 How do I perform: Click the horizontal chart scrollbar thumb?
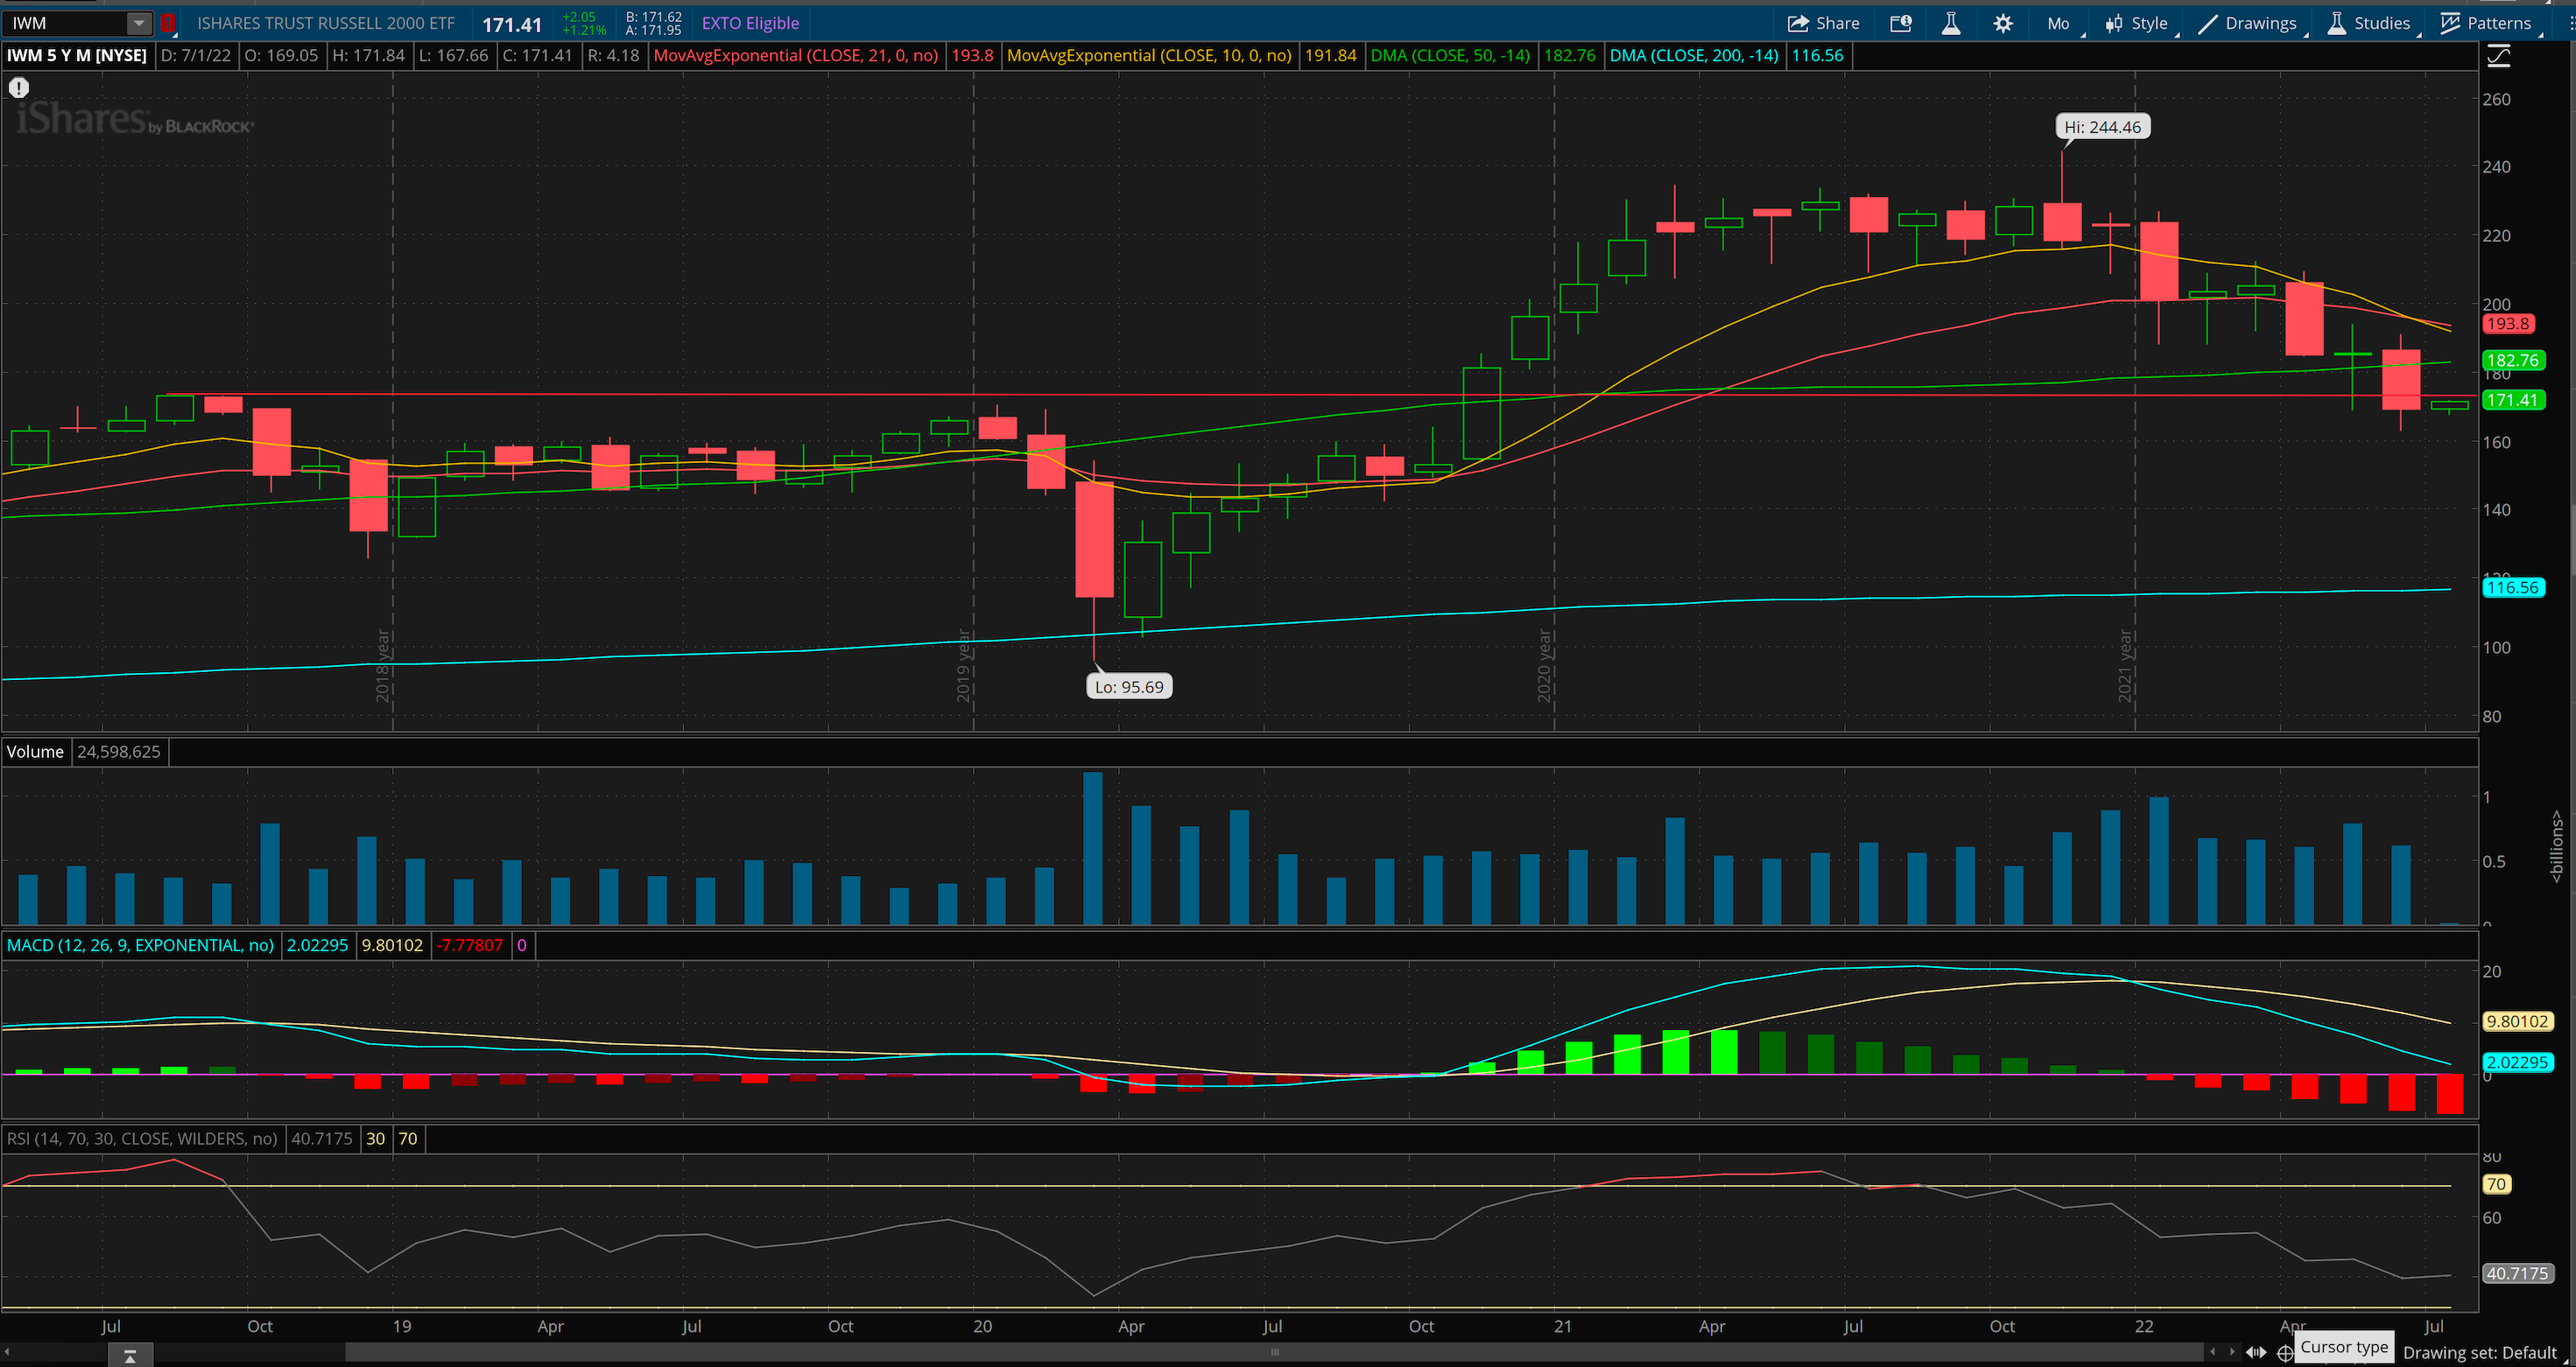coord(1273,1353)
